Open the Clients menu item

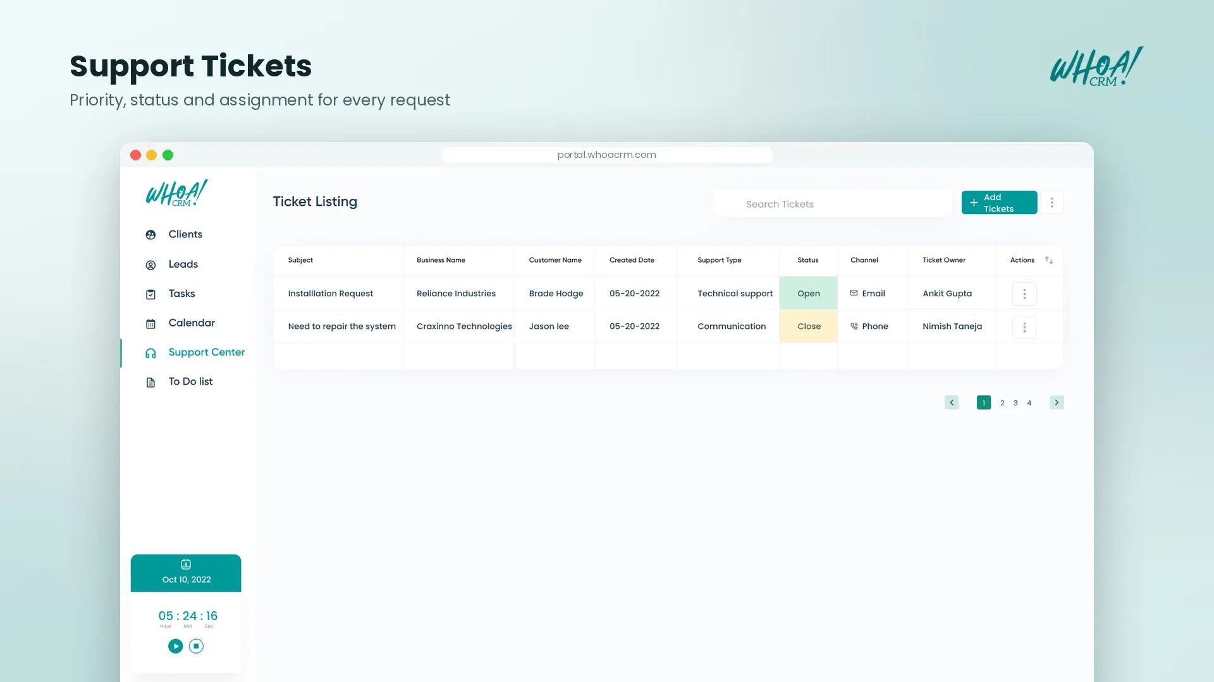pyautogui.click(x=185, y=234)
